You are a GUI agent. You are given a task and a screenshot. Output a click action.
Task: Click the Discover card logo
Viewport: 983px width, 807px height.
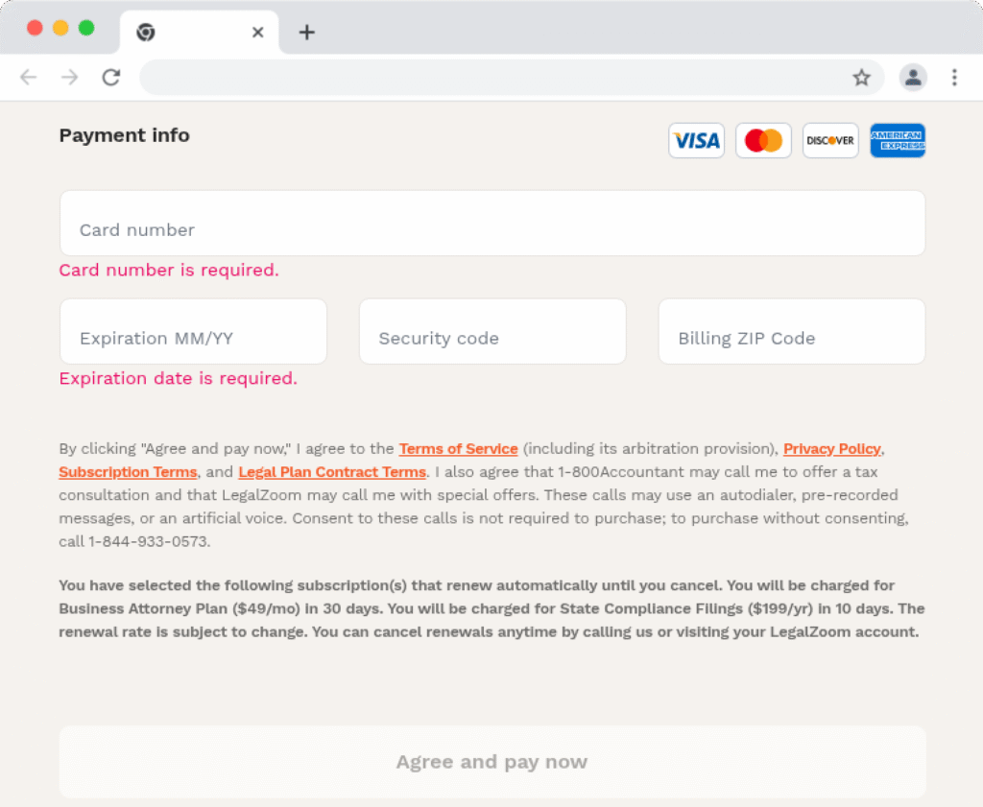click(829, 140)
